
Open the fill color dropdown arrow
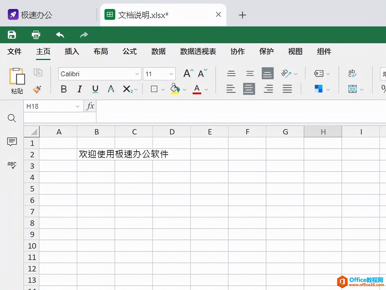click(185, 89)
